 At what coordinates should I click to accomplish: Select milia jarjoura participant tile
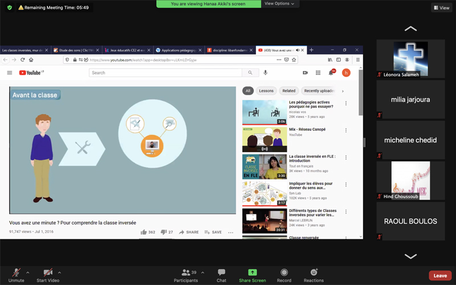(410, 99)
